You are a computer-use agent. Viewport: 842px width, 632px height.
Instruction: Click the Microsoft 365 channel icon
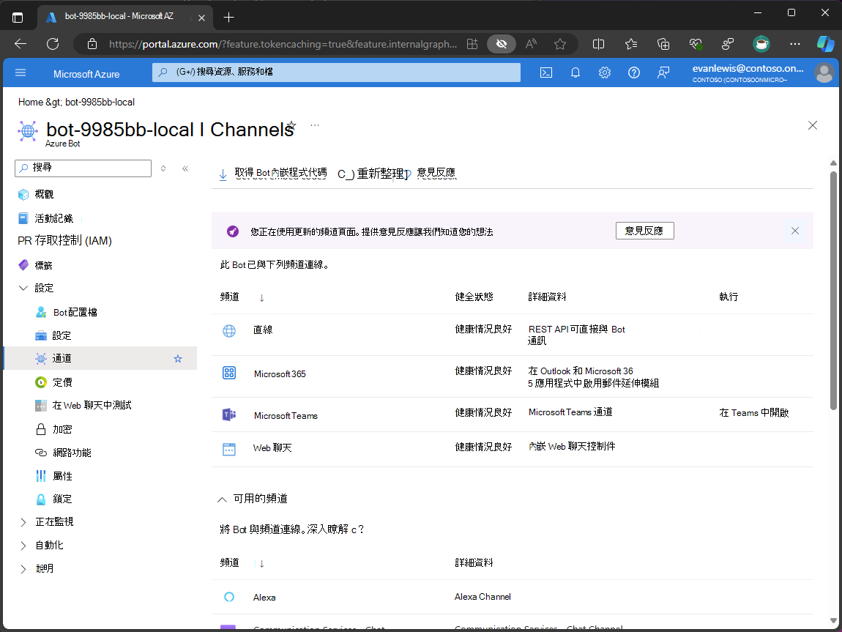click(x=228, y=373)
